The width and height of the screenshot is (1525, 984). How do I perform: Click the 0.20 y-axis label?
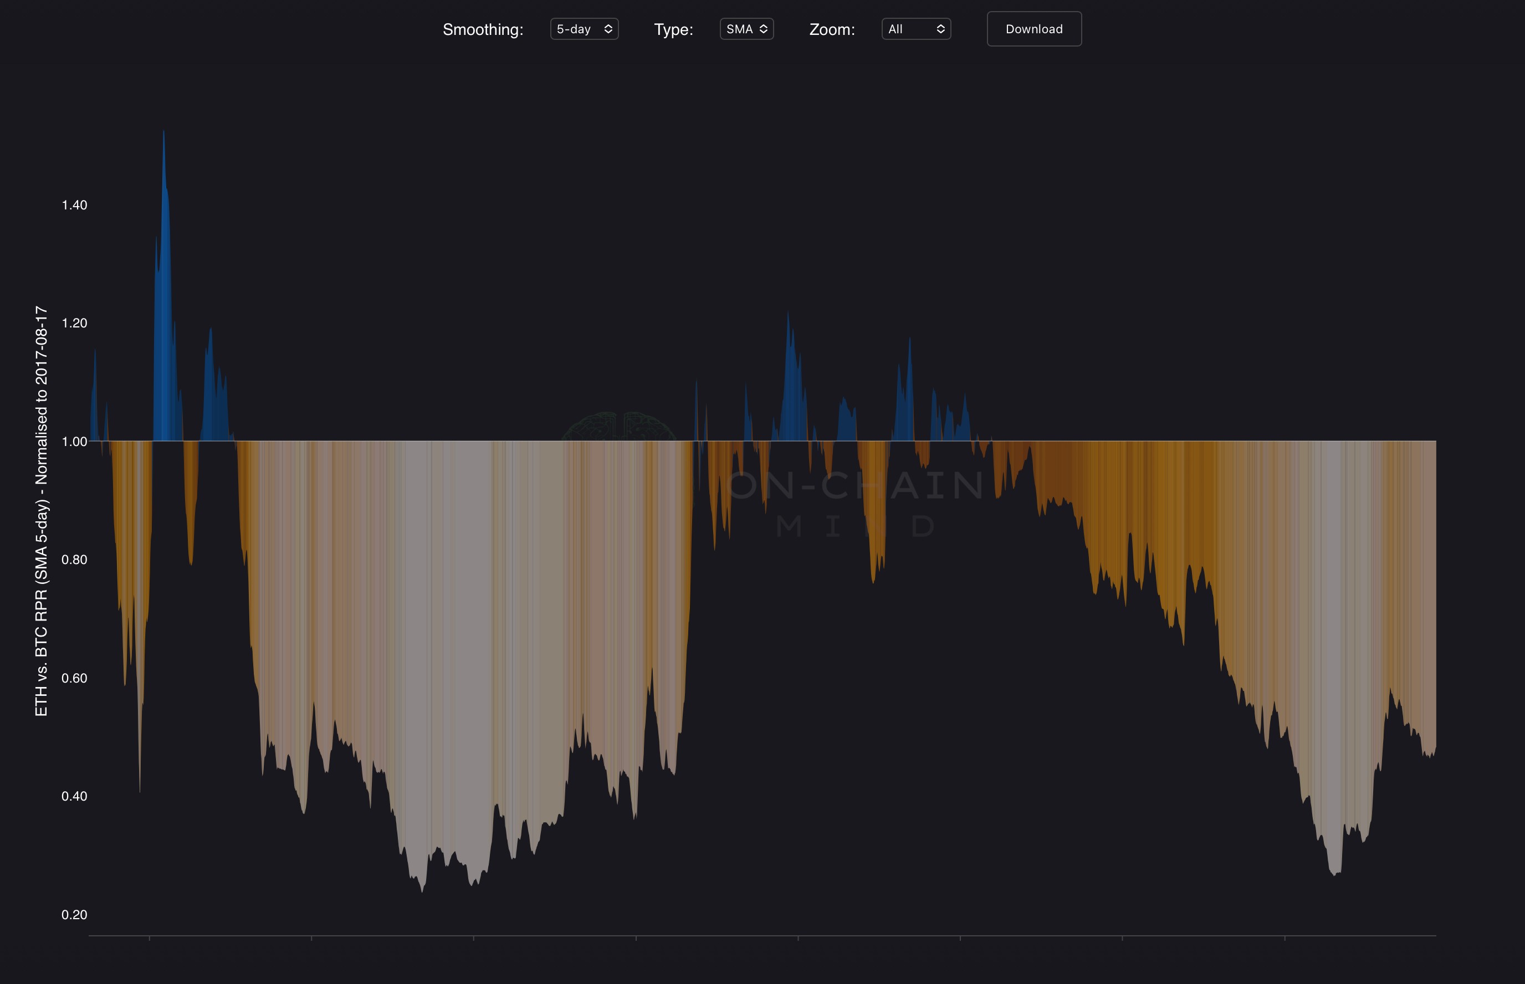point(74,914)
